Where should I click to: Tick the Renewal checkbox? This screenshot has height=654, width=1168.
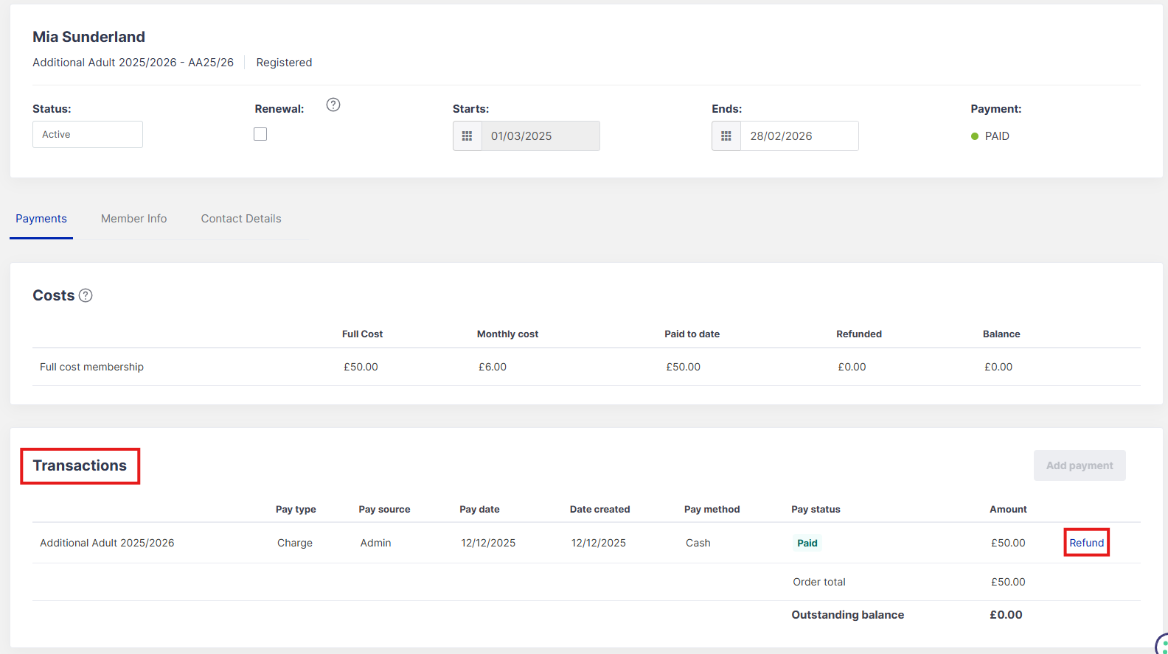point(260,134)
